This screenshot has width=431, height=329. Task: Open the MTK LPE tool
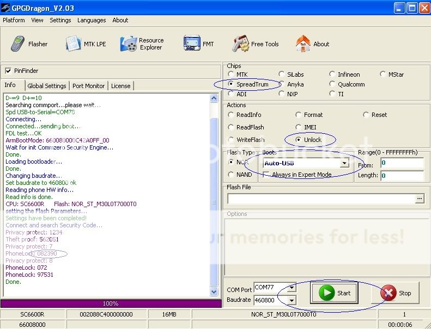coord(86,44)
